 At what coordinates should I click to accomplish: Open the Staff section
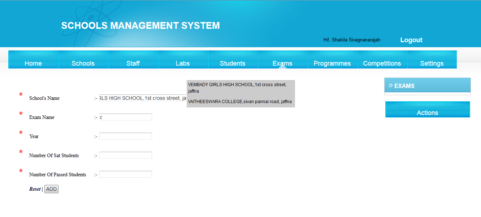[x=133, y=63]
